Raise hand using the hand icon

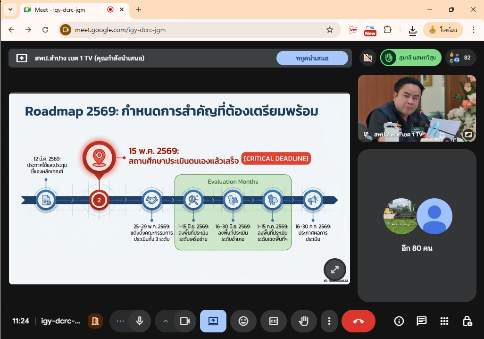click(x=304, y=321)
